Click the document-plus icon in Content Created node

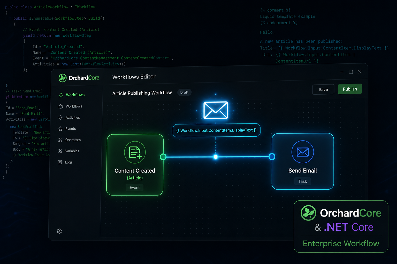[x=135, y=152]
